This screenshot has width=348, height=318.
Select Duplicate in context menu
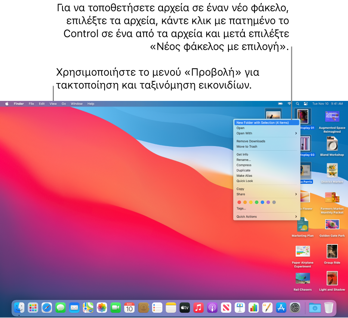(267, 170)
